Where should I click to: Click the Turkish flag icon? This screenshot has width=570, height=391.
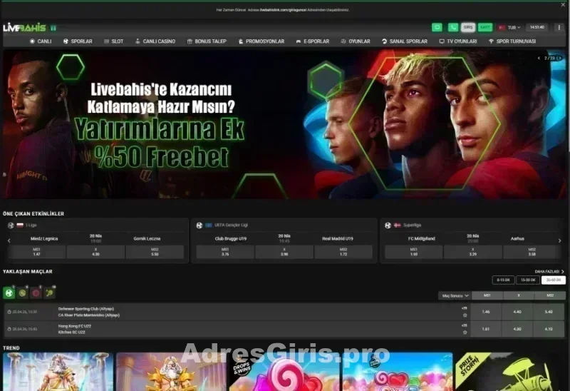click(502, 28)
